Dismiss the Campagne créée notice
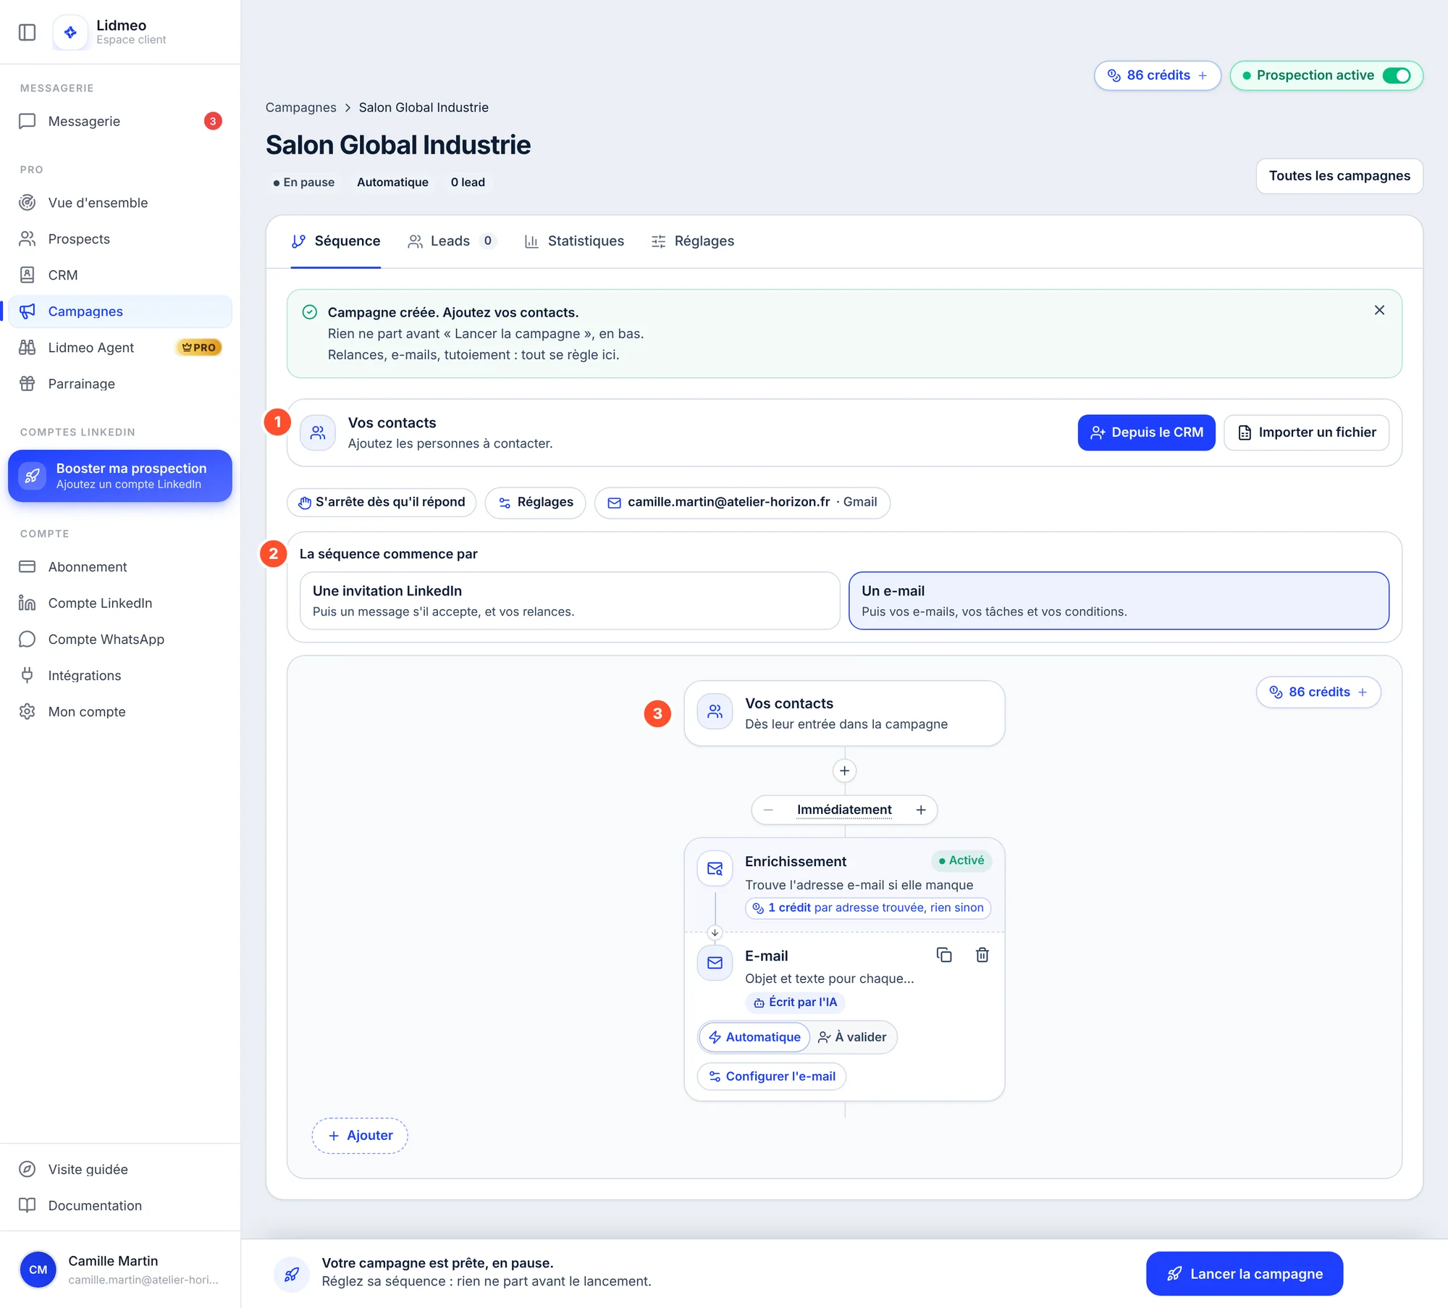 tap(1379, 310)
